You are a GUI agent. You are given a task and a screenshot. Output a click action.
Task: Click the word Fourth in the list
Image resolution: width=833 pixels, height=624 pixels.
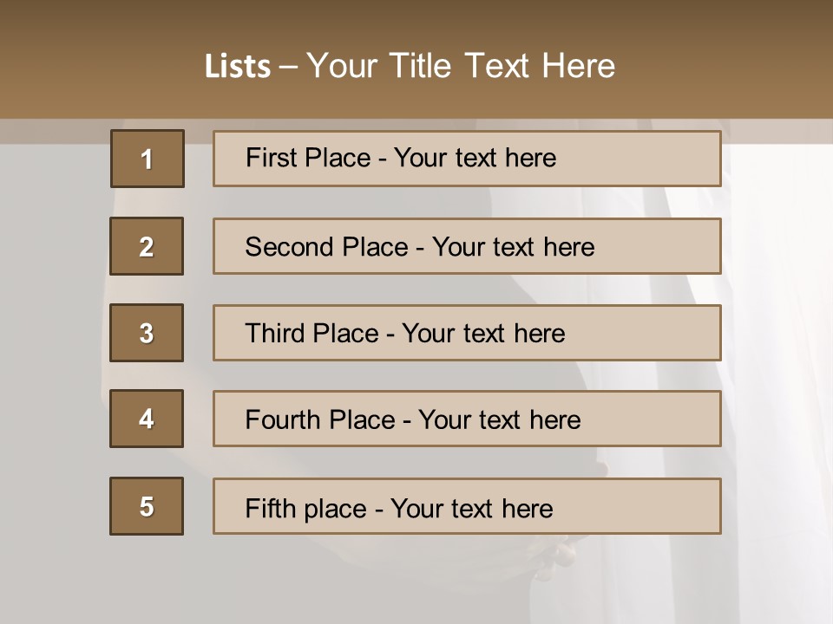(284, 420)
